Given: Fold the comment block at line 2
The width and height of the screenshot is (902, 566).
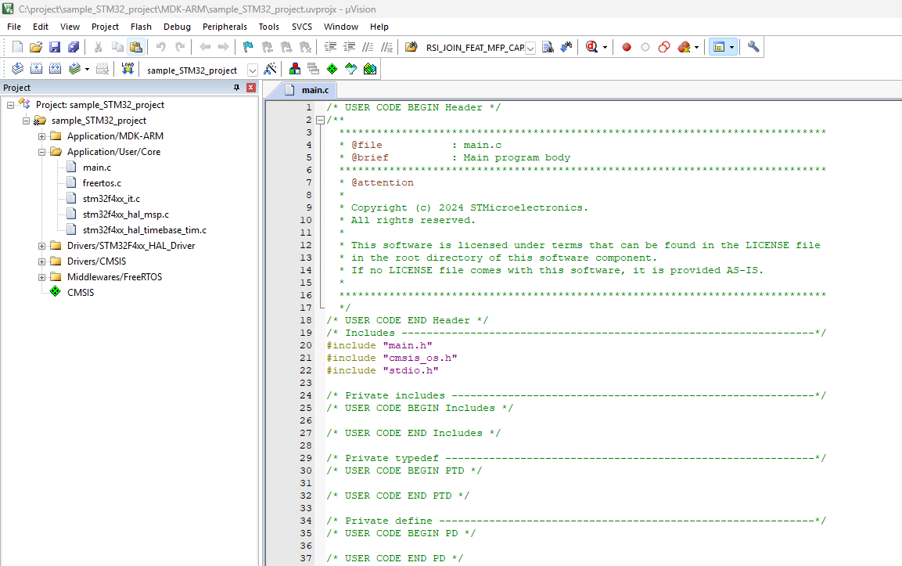Looking at the screenshot, I should tap(321, 120).
